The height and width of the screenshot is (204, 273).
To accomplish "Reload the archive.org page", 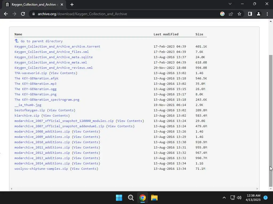I will tap(23, 14).
